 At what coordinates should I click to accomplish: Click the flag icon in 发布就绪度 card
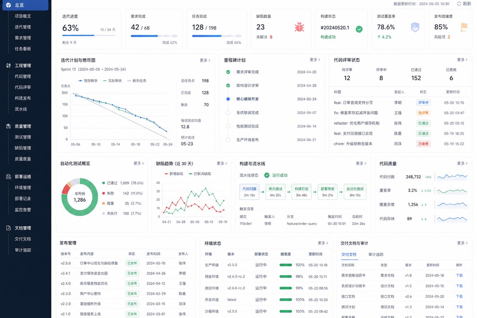point(463,27)
